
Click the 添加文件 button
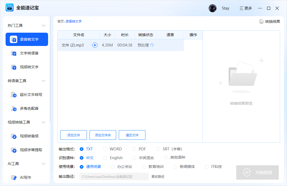(73, 135)
